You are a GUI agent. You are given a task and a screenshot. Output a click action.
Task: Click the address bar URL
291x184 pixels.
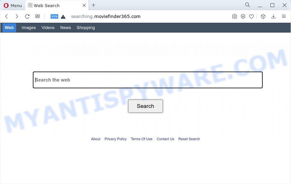106,16
